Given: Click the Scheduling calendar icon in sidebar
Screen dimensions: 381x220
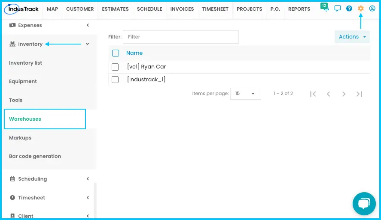Looking at the screenshot, I should point(12,179).
